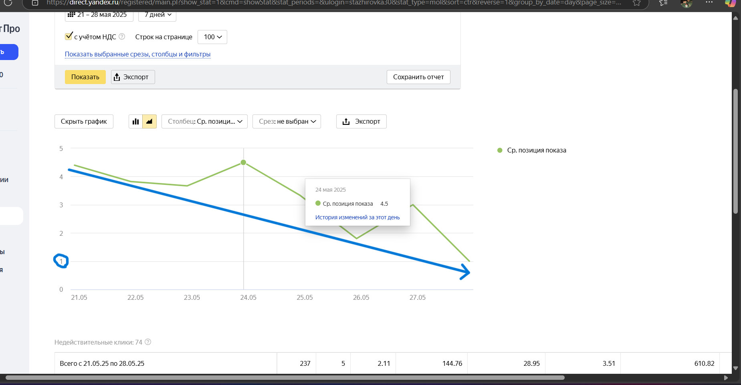Click the browser address bar URL
The width and height of the screenshot is (741, 385).
tap(333, 3)
